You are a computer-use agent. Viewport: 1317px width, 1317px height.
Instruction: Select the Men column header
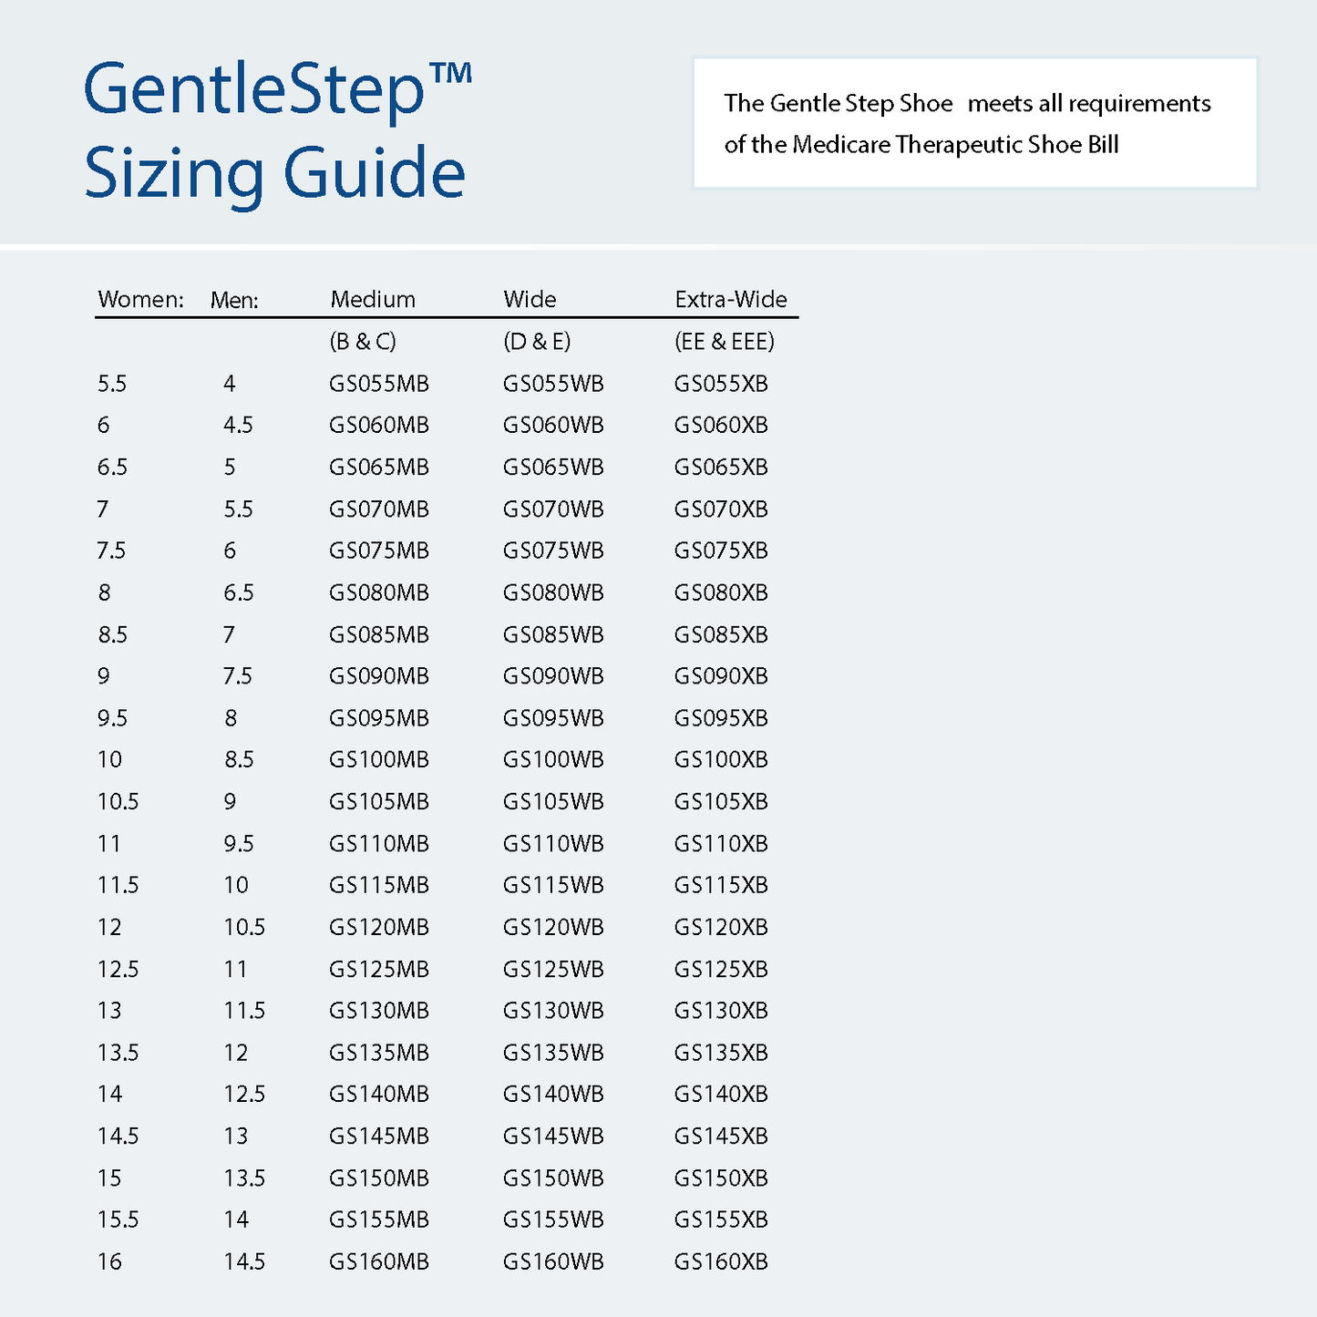tap(234, 300)
